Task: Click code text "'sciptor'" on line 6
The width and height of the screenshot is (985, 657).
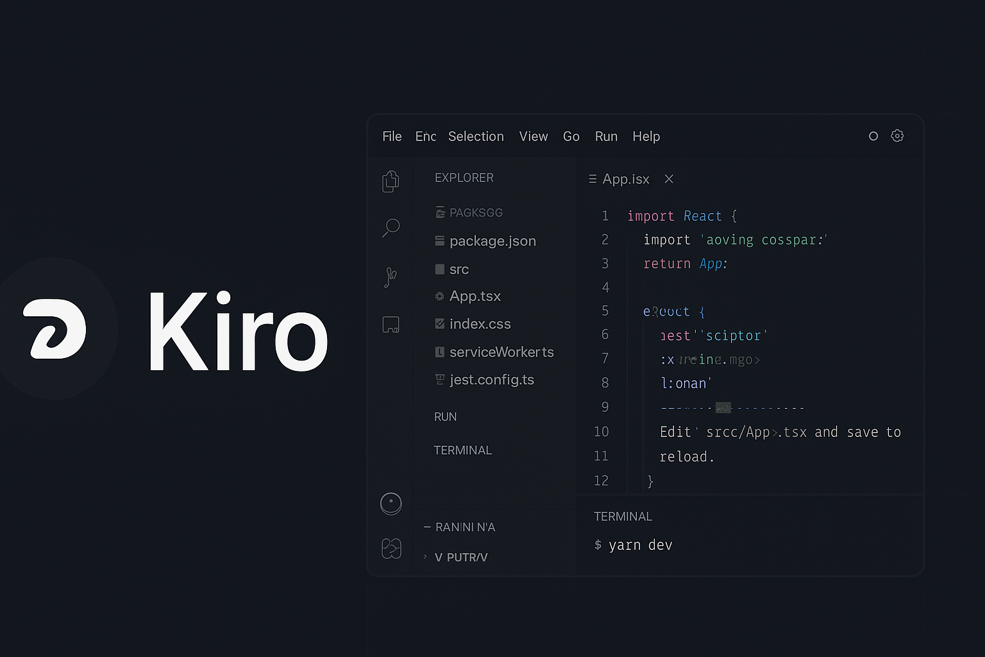Action: pyautogui.click(x=734, y=336)
